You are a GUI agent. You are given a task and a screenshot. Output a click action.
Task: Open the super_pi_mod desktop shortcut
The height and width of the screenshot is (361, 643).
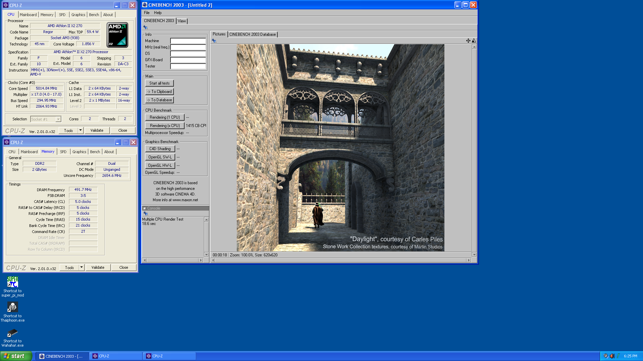(12, 286)
